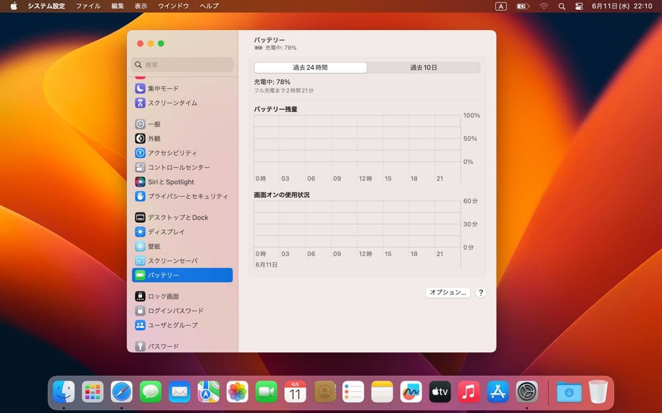Open プライバシーとセキュリティ settings
662x413 pixels.
coord(184,196)
